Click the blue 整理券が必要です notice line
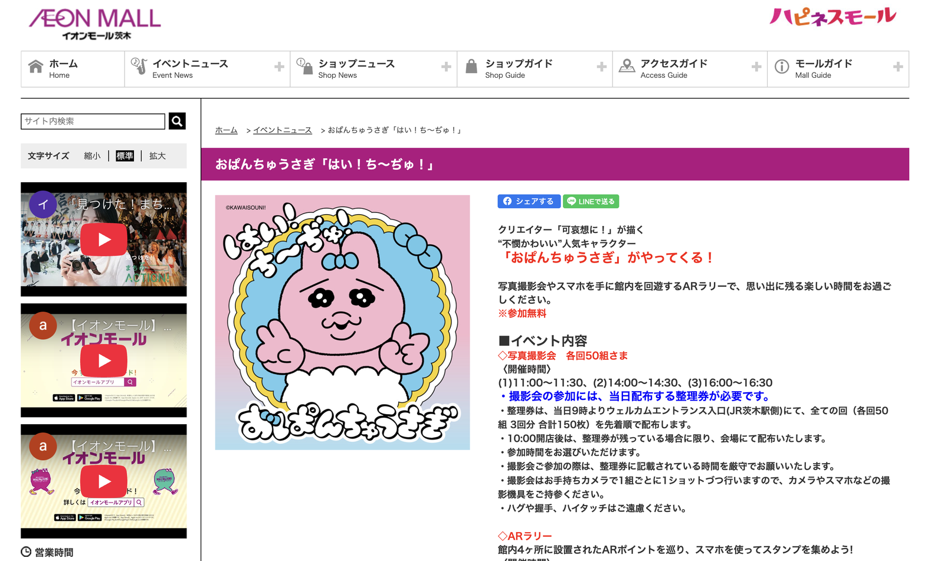Viewport: 944px width, 561px height. point(634,396)
